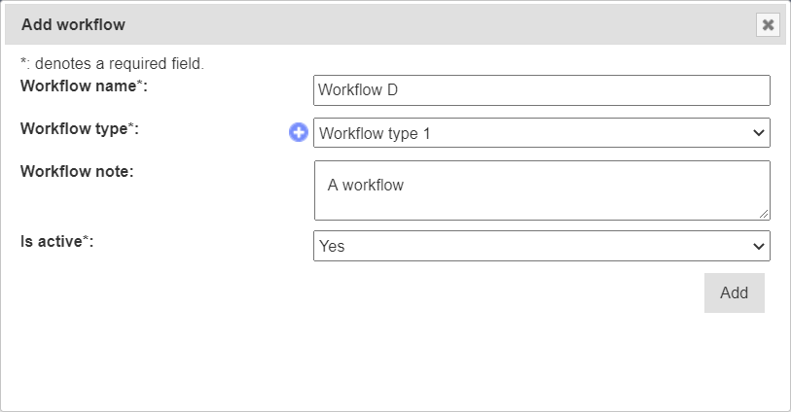Click the resize grip of the Workflow note box

tap(764, 214)
